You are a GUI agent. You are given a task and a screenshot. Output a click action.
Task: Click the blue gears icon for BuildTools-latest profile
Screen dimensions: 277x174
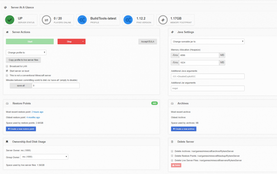[x=82, y=20]
